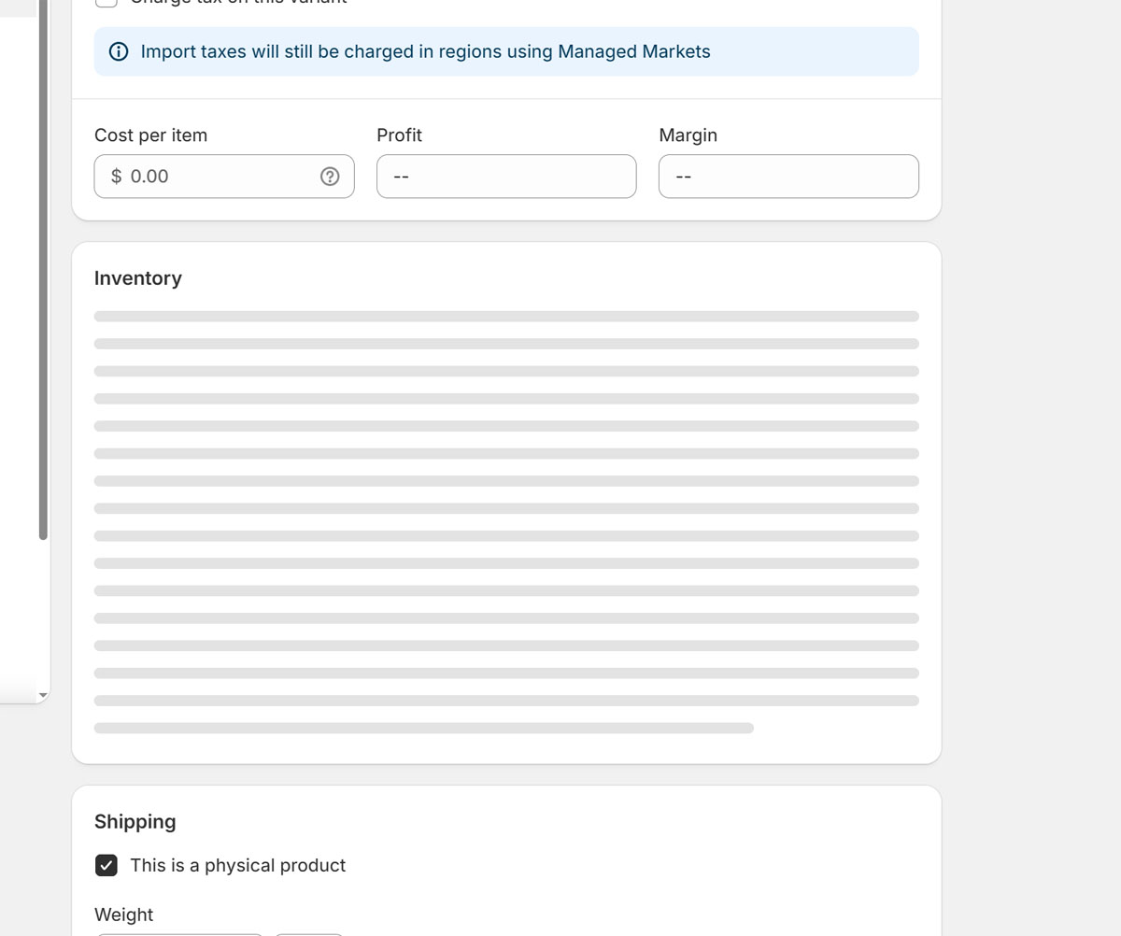Focus the Cost per item input field
Viewport: 1121px width, 936px height.
pos(220,177)
